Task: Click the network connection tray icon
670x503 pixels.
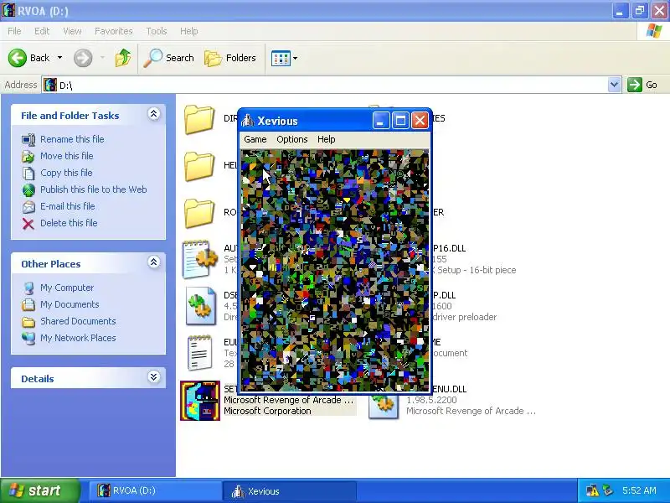Action: coord(608,490)
